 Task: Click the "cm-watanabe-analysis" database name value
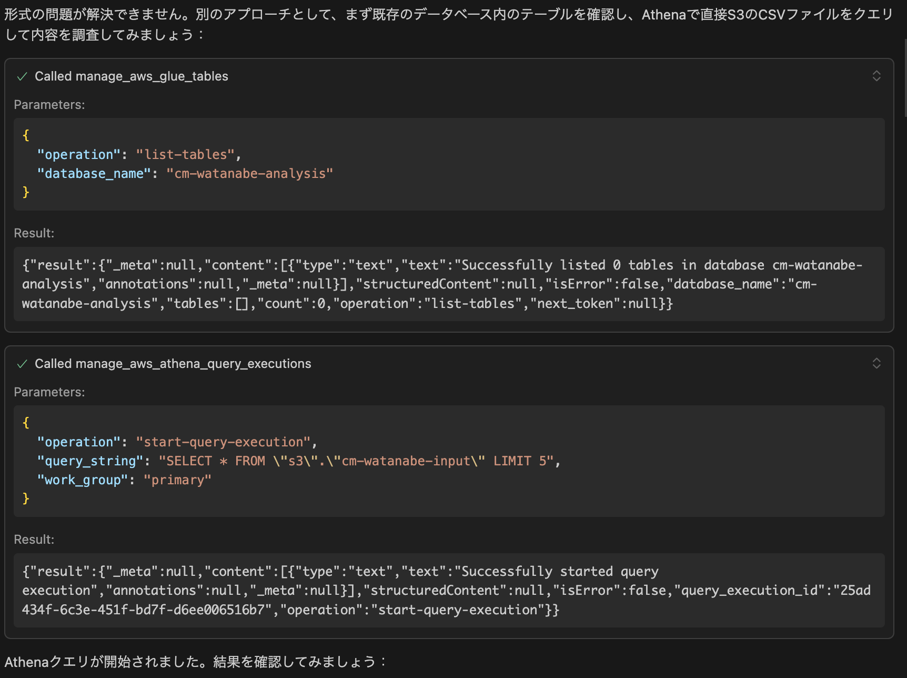tap(250, 173)
